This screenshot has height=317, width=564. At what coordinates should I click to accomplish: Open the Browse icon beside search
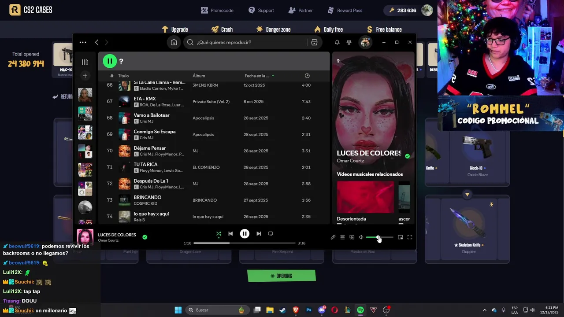[314, 42]
